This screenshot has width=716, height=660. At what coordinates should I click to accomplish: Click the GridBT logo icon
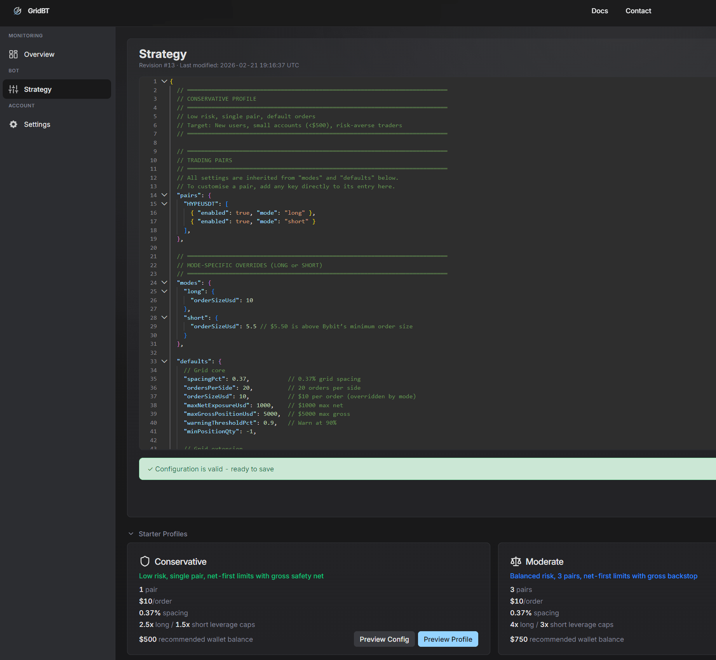click(17, 11)
